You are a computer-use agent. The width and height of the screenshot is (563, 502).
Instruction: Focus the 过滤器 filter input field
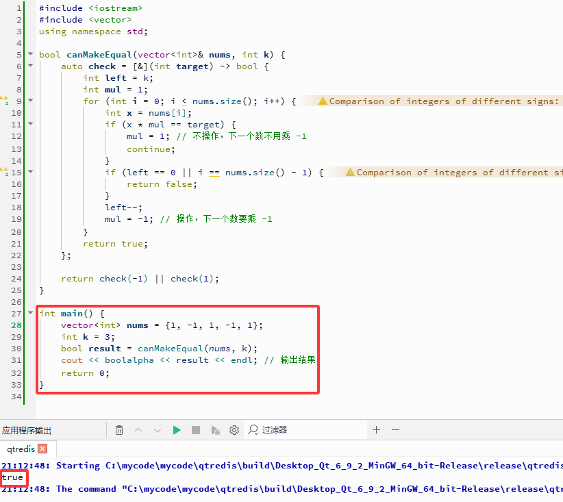305,430
